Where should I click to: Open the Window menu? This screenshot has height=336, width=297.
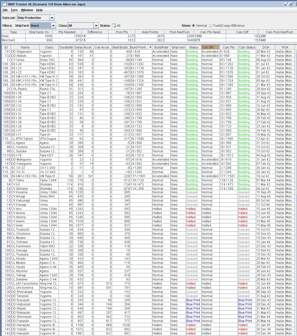pyautogui.click(x=27, y=10)
